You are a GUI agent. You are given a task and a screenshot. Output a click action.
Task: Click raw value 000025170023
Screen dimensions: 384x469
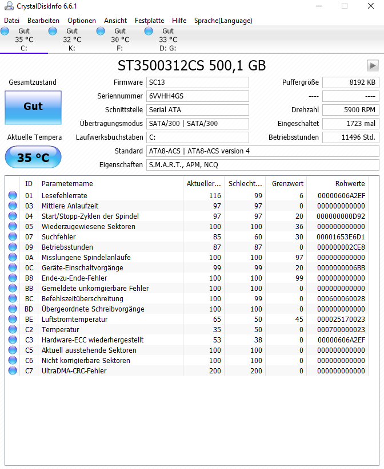coord(341,320)
